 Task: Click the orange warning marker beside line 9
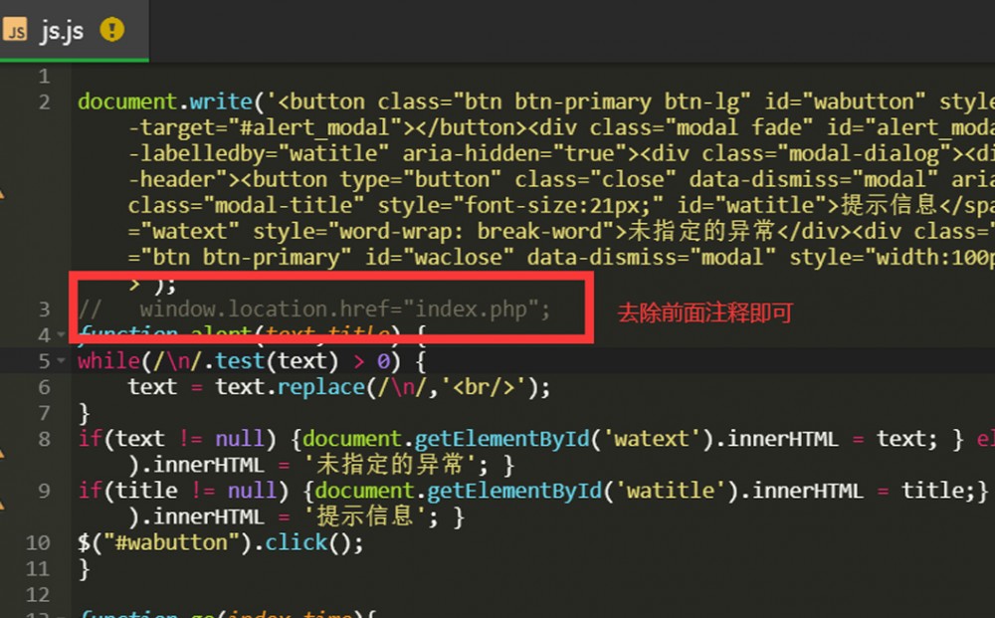pyautogui.click(x=2, y=504)
